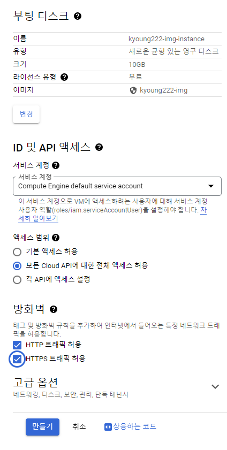Click Compute Engine default service account field

point(117,186)
